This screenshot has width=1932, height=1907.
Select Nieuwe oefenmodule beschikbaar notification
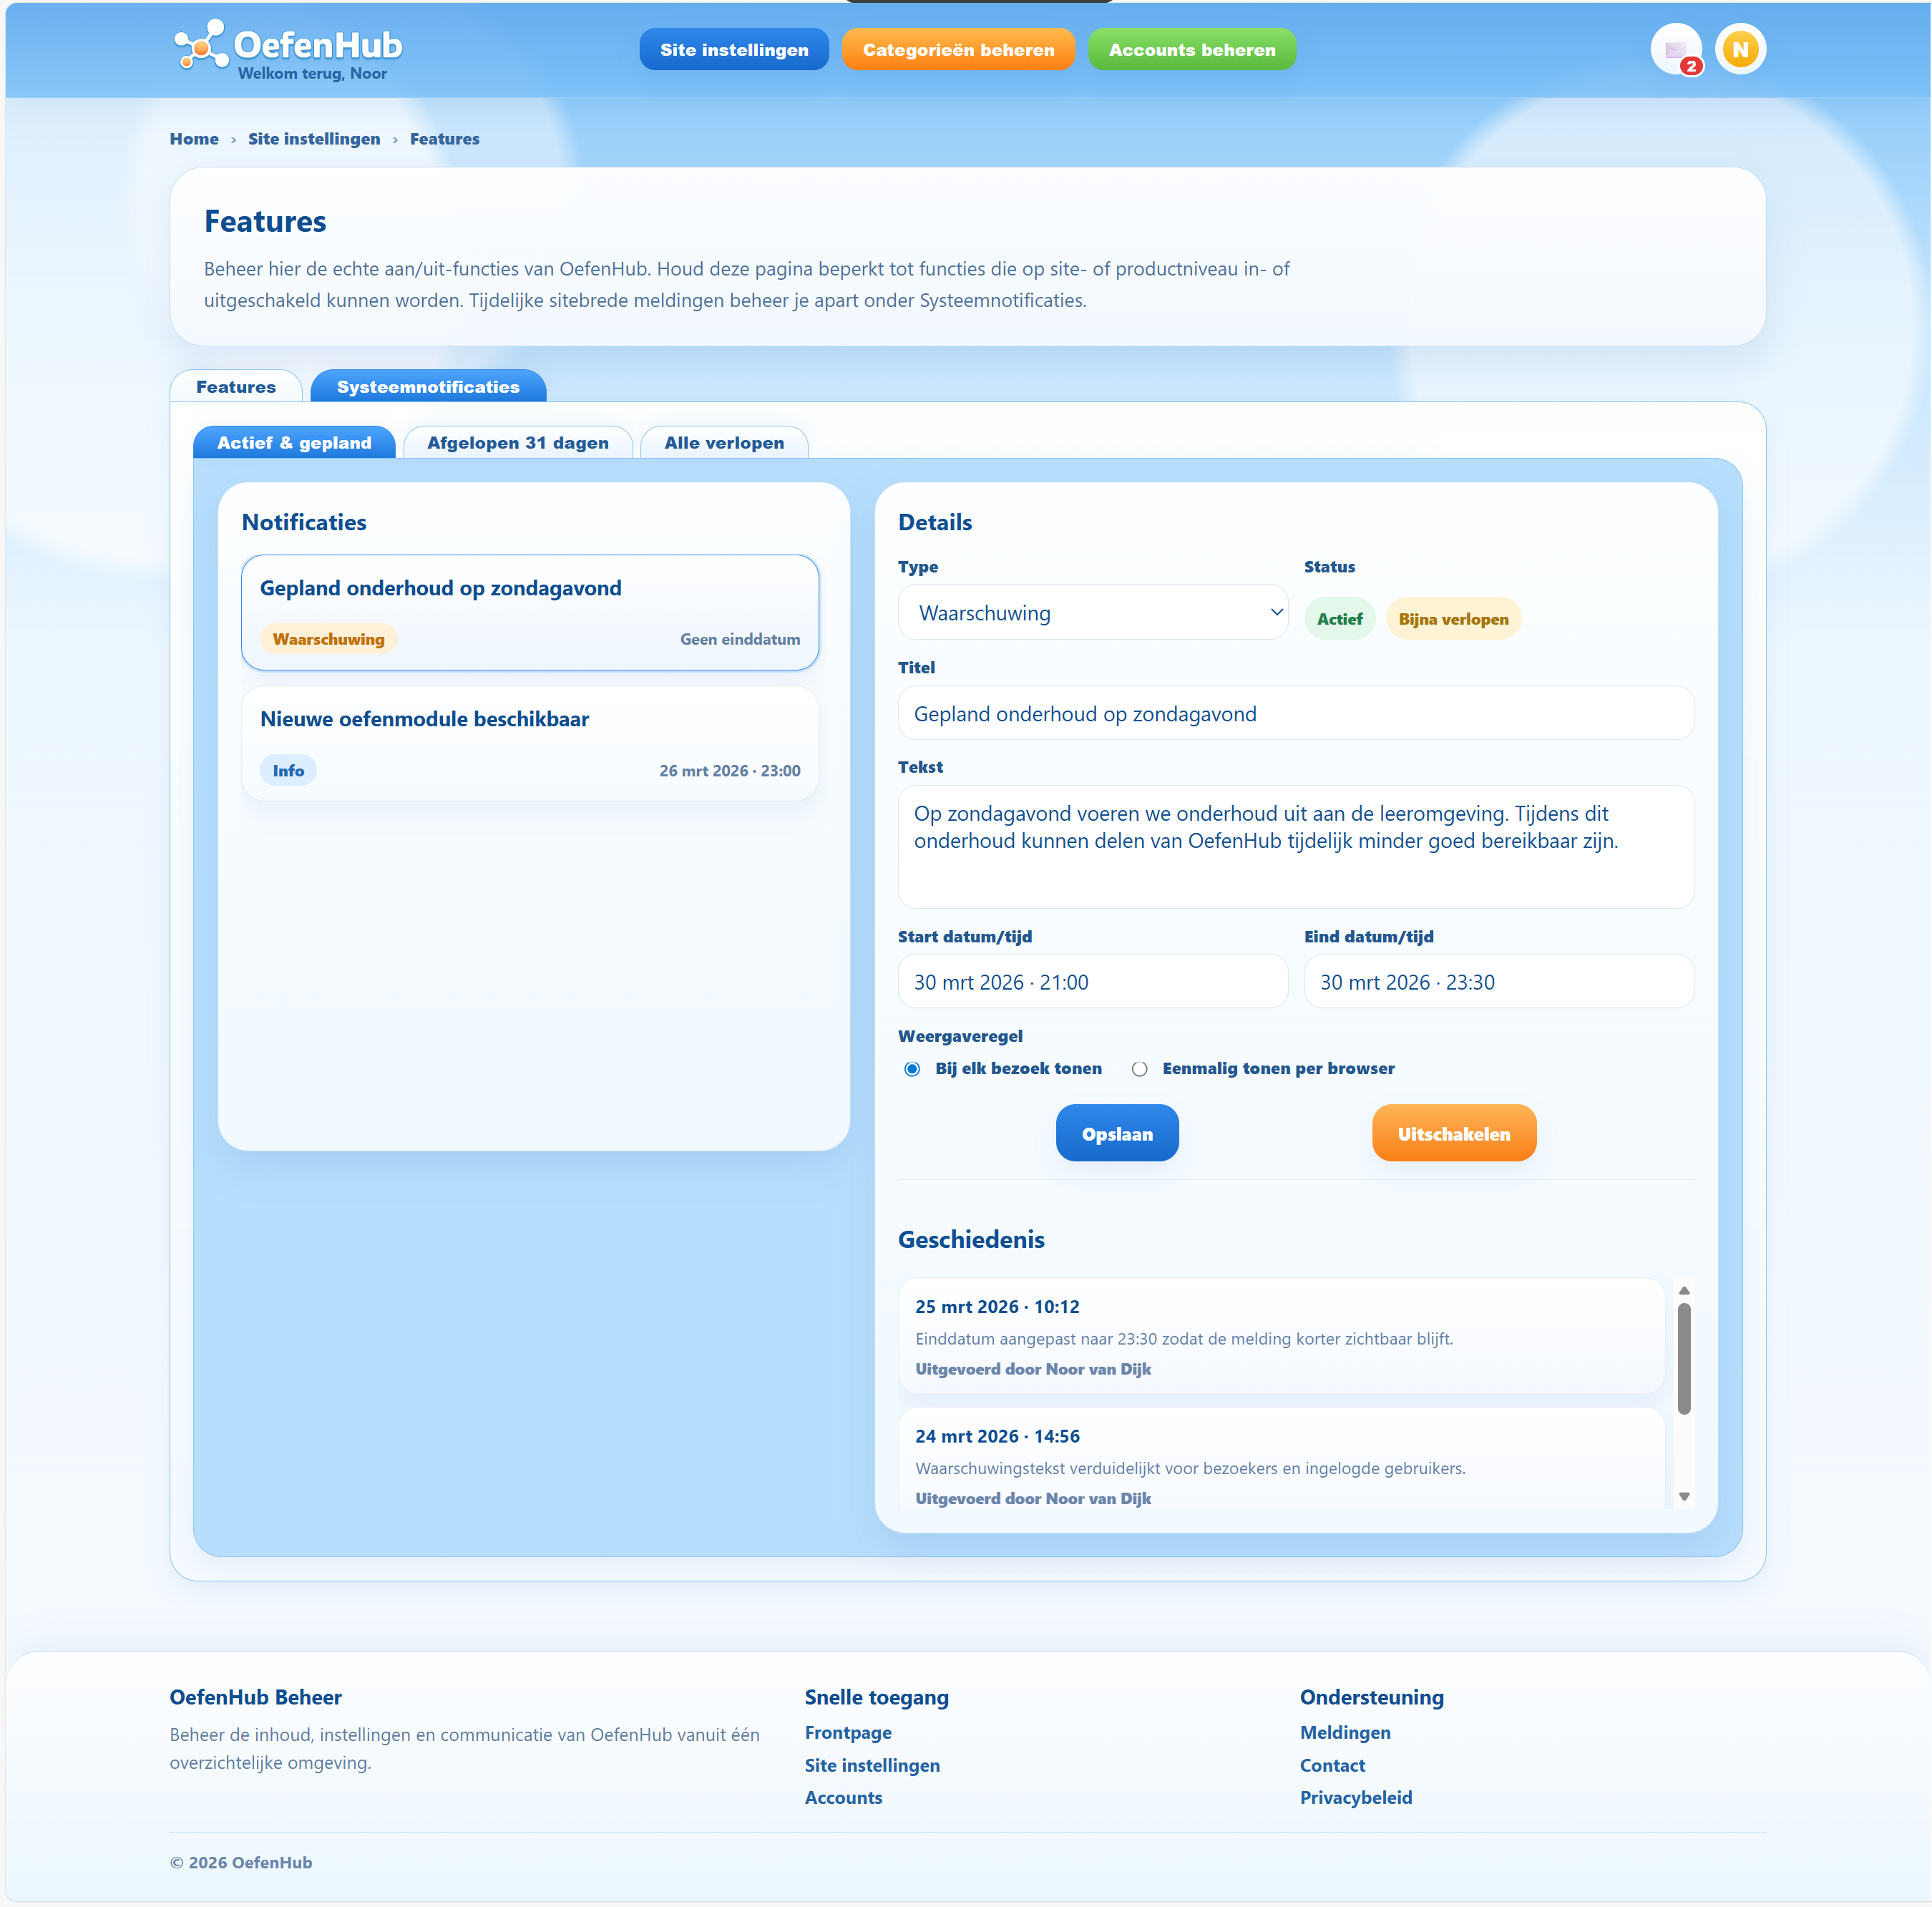click(x=530, y=743)
